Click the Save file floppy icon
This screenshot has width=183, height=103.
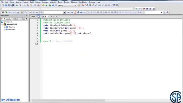[9, 5]
